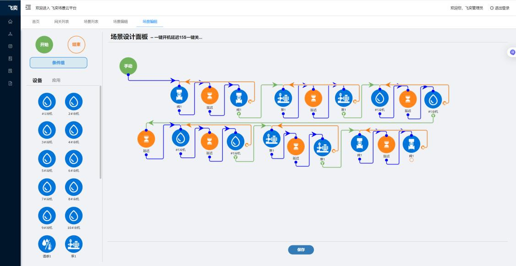
Task: Click the 保存 save button
Action: click(x=301, y=250)
